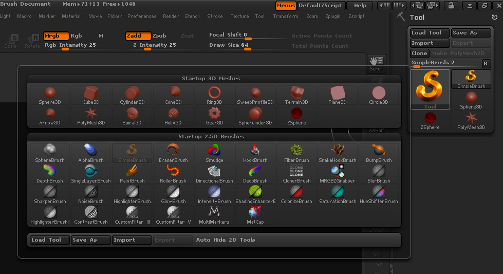Select Circle3D mesh
This screenshot has width=503, height=274.
pos(378,96)
